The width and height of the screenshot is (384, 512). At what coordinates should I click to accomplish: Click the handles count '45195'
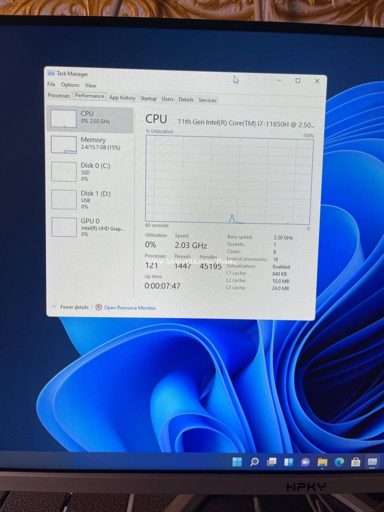pos(210,267)
